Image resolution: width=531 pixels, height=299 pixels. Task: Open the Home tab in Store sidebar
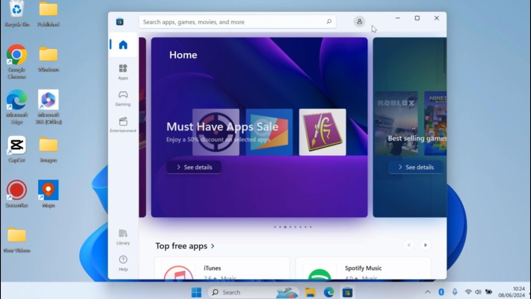point(123,45)
